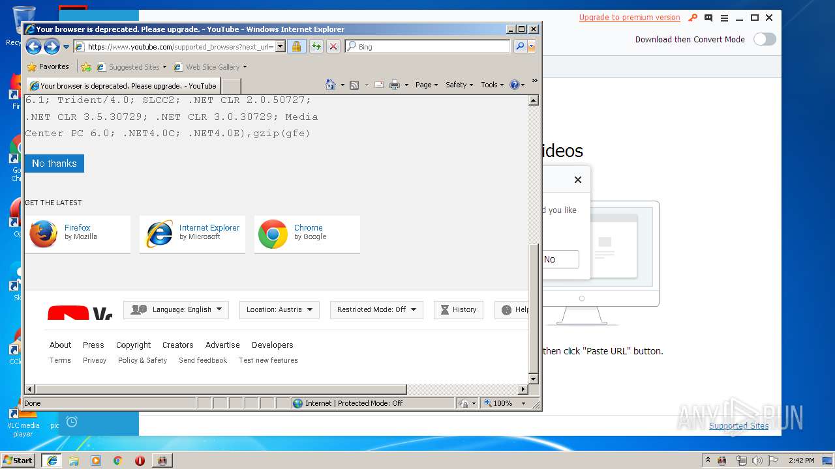Open the address bar URL history dropdown
Viewport: 835px width, 469px height.
pyautogui.click(x=281, y=47)
